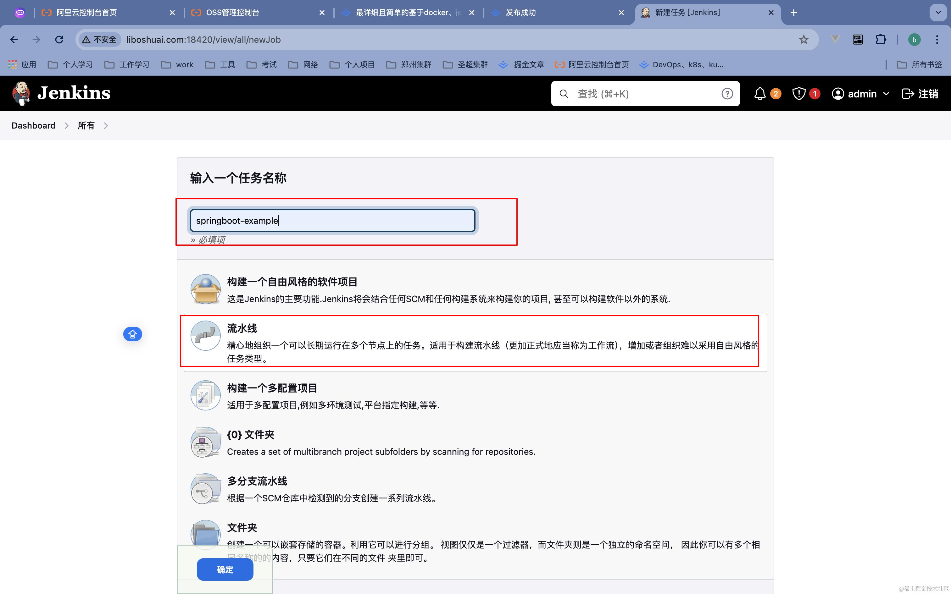Open the Dashboard breadcrumb link
Viewport: 951px width, 594px height.
pos(33,126)
